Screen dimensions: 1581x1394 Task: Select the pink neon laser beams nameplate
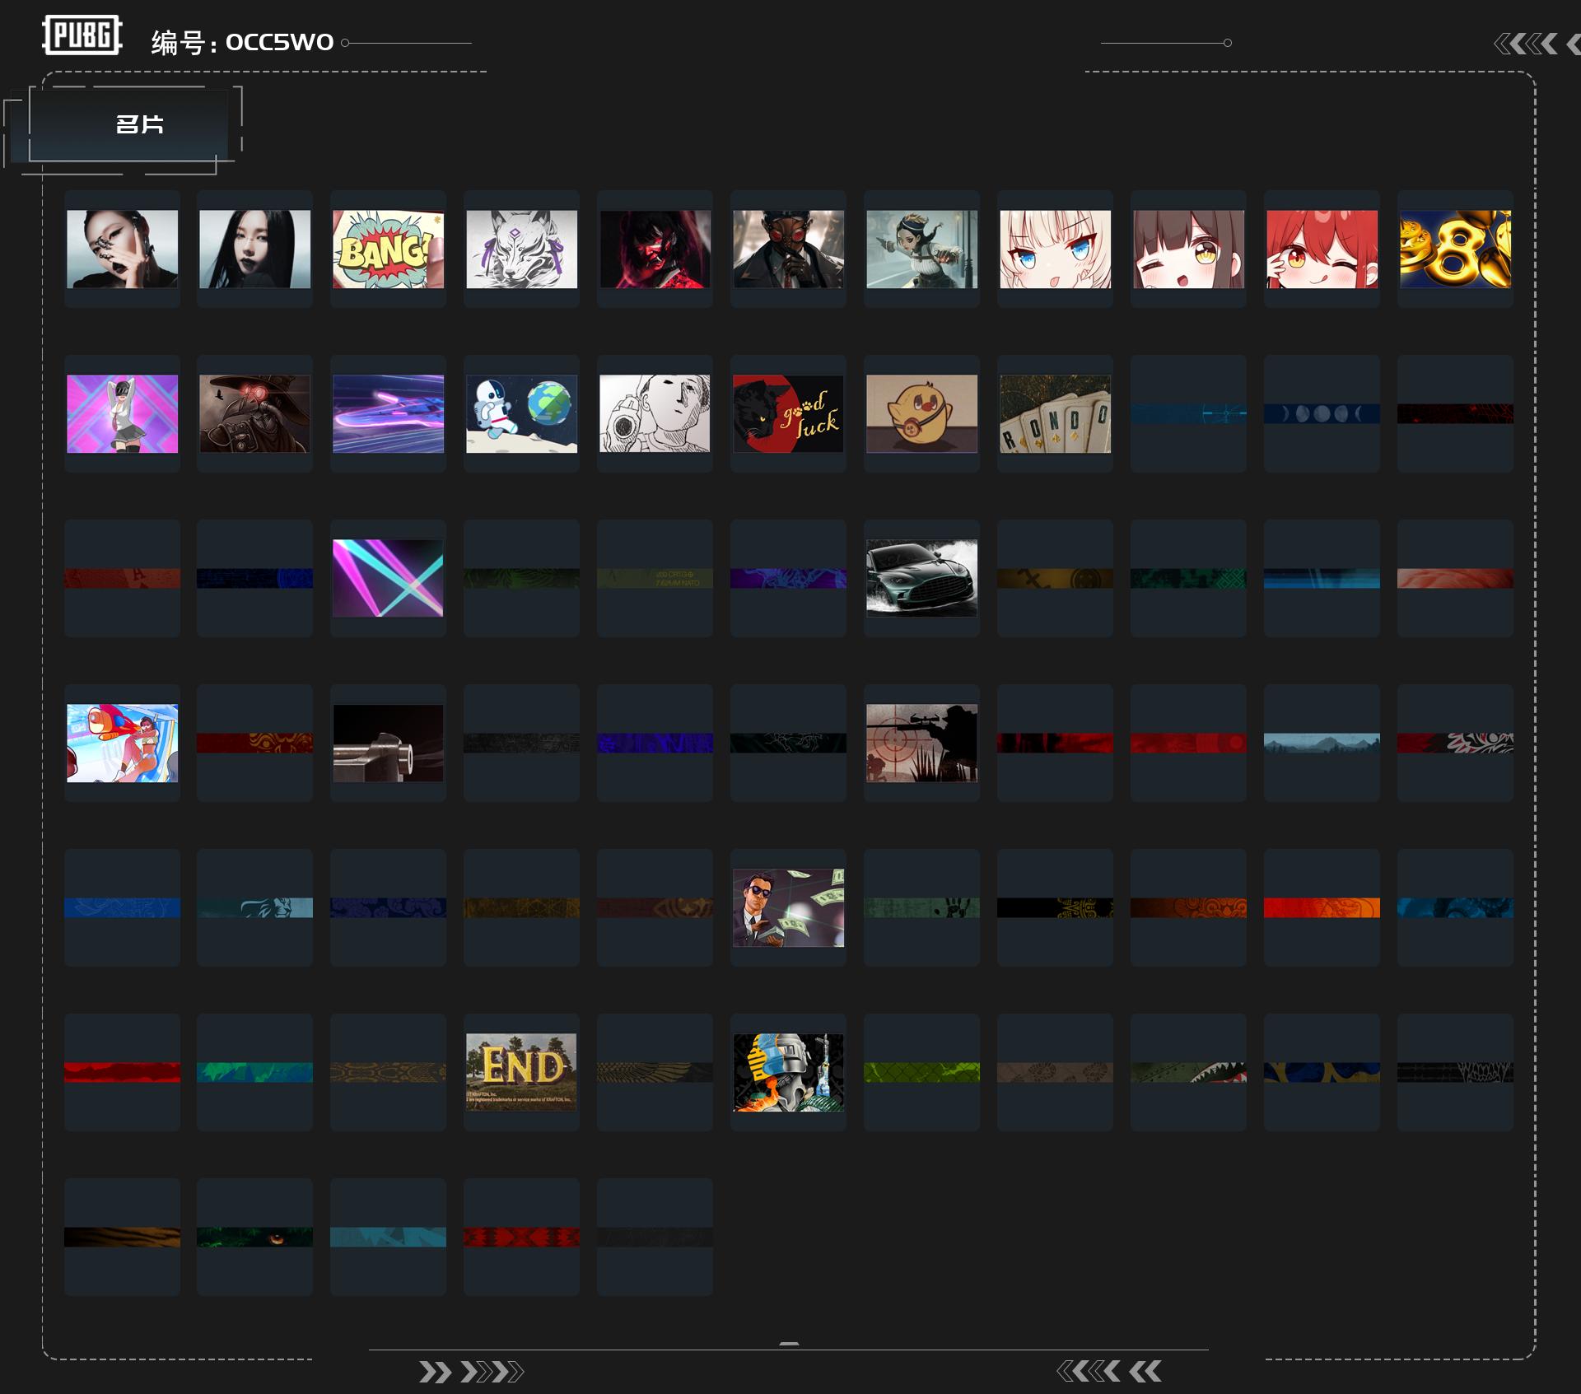pyautogui.click(x=388, y=578)
